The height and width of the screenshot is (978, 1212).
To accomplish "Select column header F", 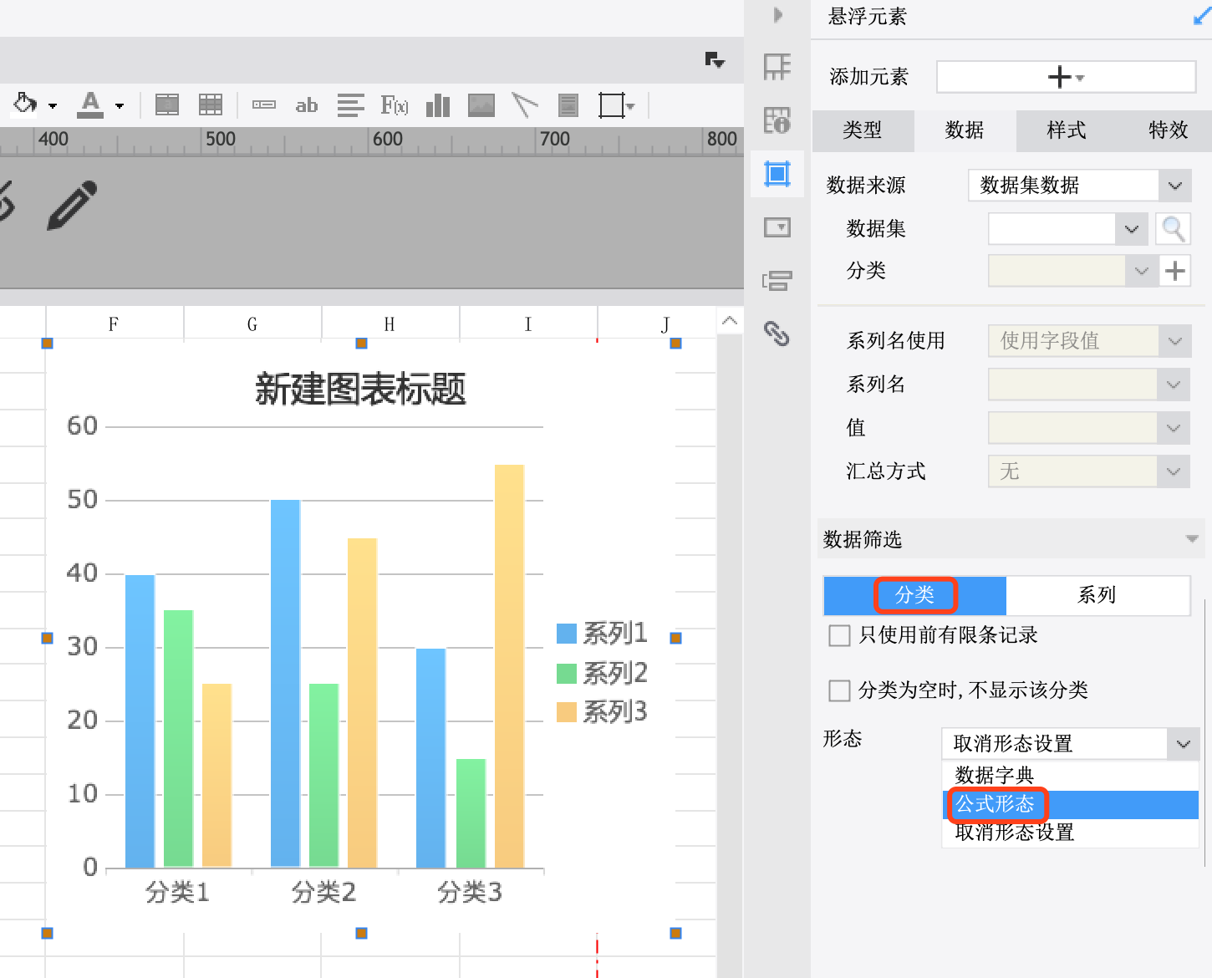I will point(115,324).
